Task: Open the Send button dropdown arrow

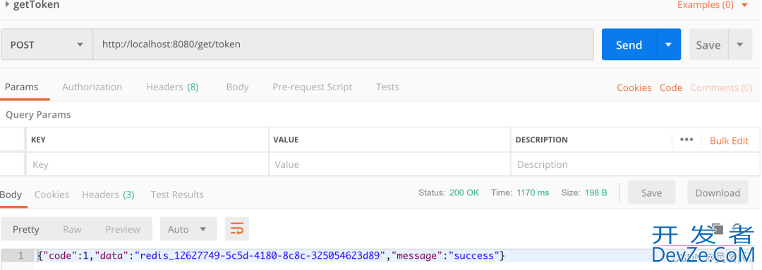Action: pos(669,44)
